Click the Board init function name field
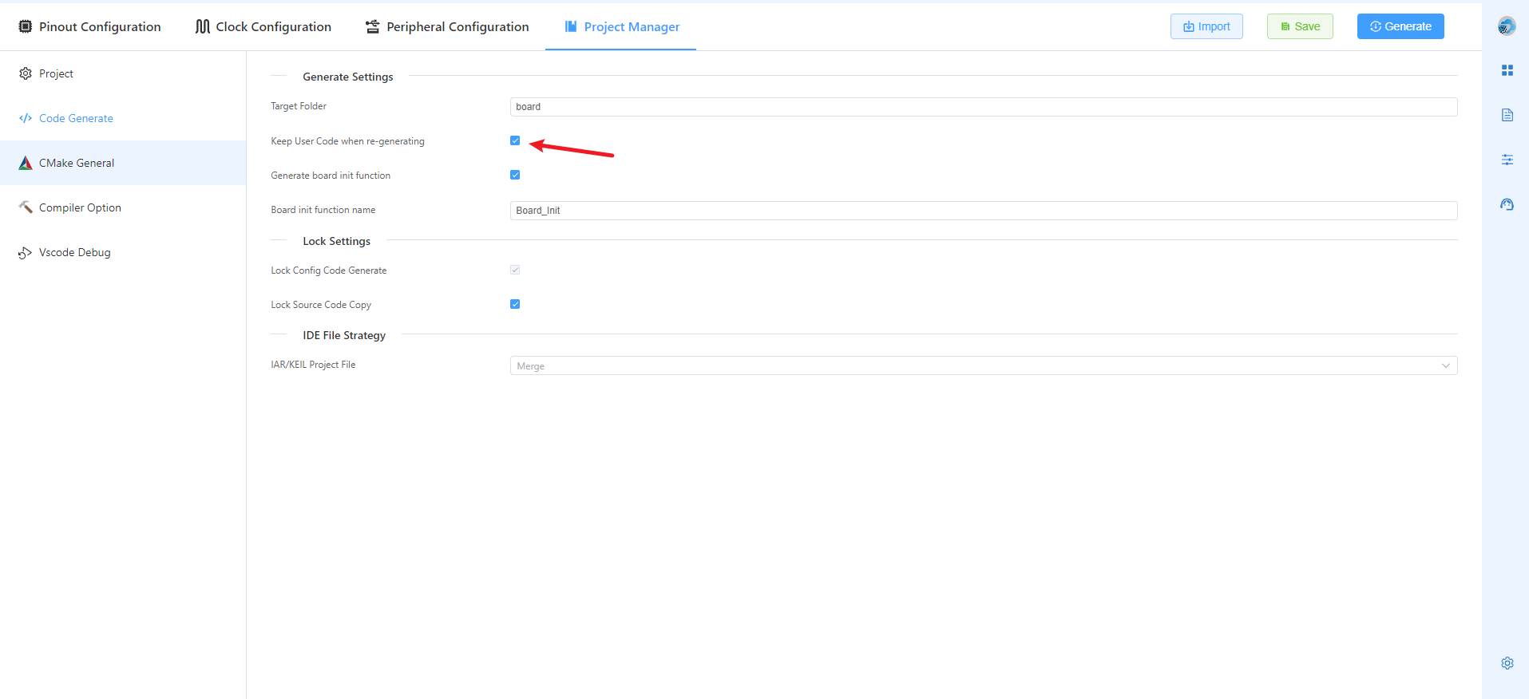Viewport: 1529px width, 699px height. click(x=983, y=211)
